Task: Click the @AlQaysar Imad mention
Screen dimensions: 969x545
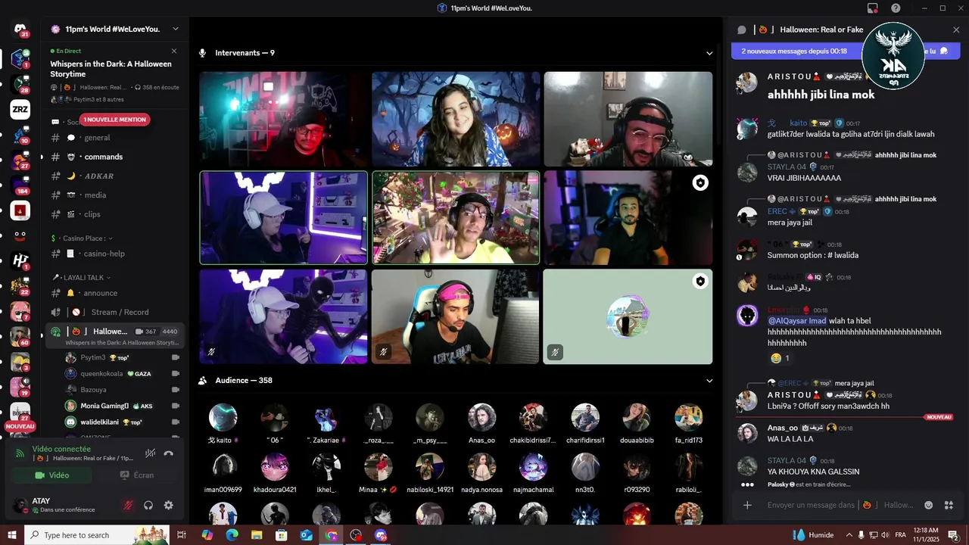Action: pyautogui.click(x=797, y=321)
